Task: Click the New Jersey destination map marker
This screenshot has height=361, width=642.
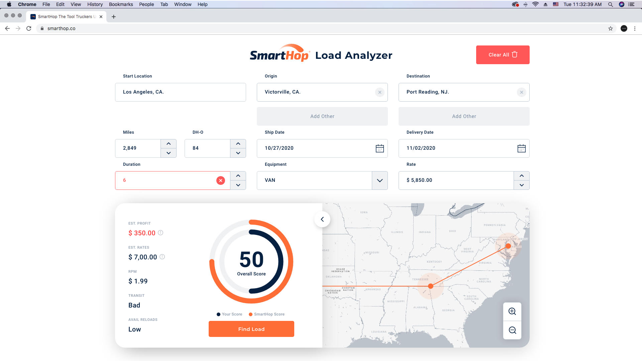Action: (508, 246)
